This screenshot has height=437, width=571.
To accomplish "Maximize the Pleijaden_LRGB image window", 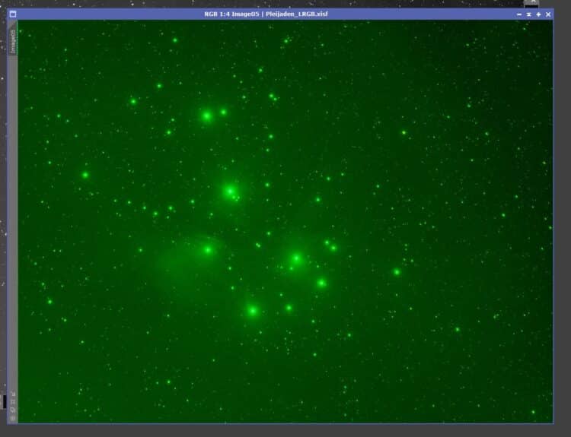I will click(x=538, y=14).
